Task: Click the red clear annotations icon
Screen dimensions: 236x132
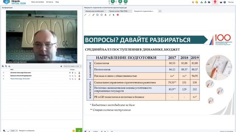Action: click(118, 15)
